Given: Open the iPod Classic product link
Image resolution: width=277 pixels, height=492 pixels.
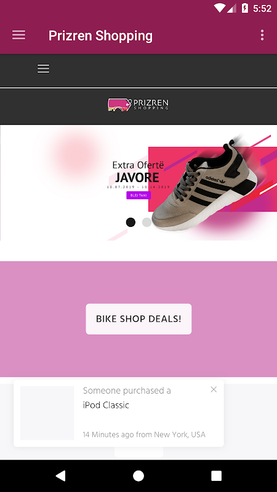Looking at the screenshot, I should 106,405.
